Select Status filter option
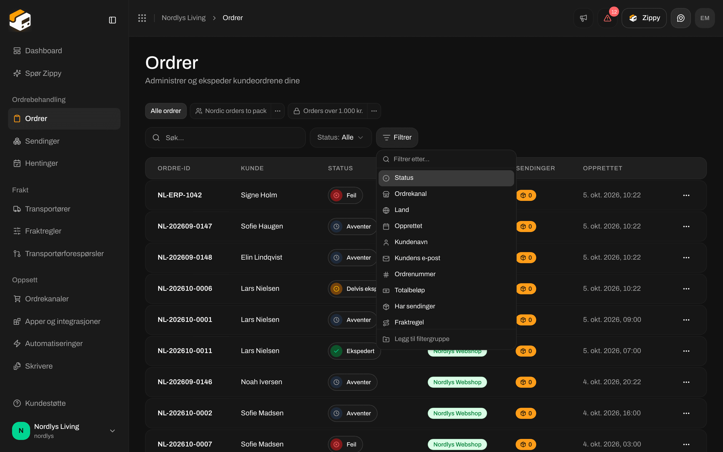Viewport: 723px width, 452px height. click(x=446, y=178)
